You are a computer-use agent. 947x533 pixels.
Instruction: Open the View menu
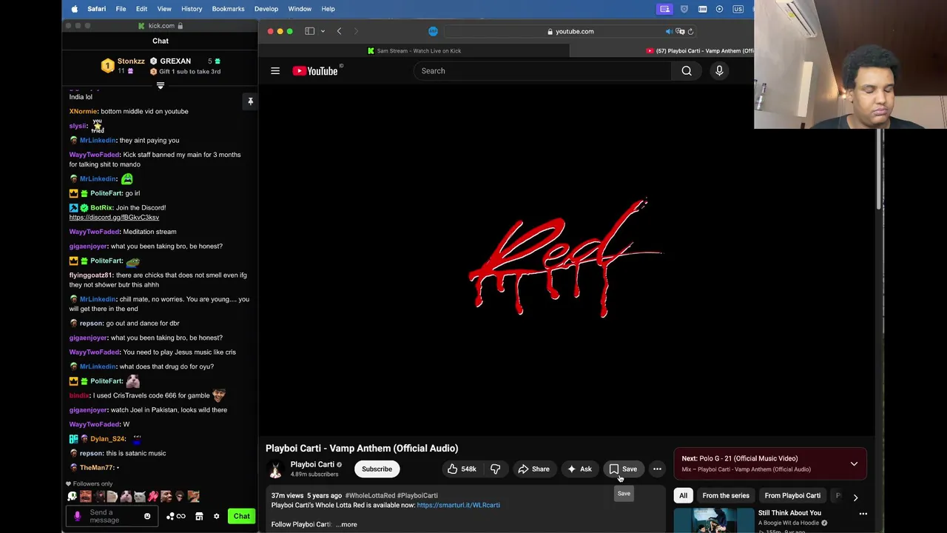tap(164, 9)
